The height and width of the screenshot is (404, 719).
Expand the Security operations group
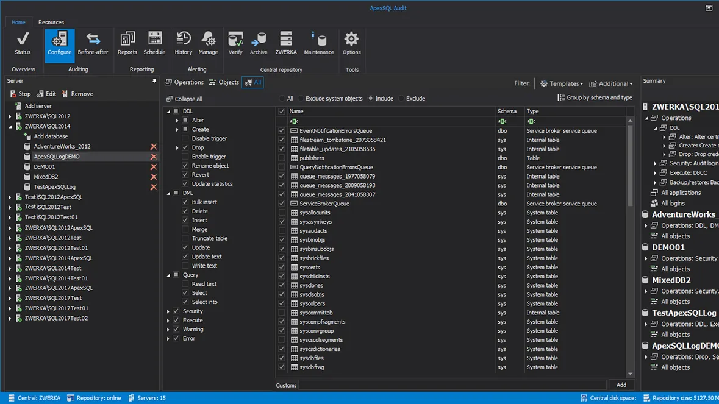(168, 311)
